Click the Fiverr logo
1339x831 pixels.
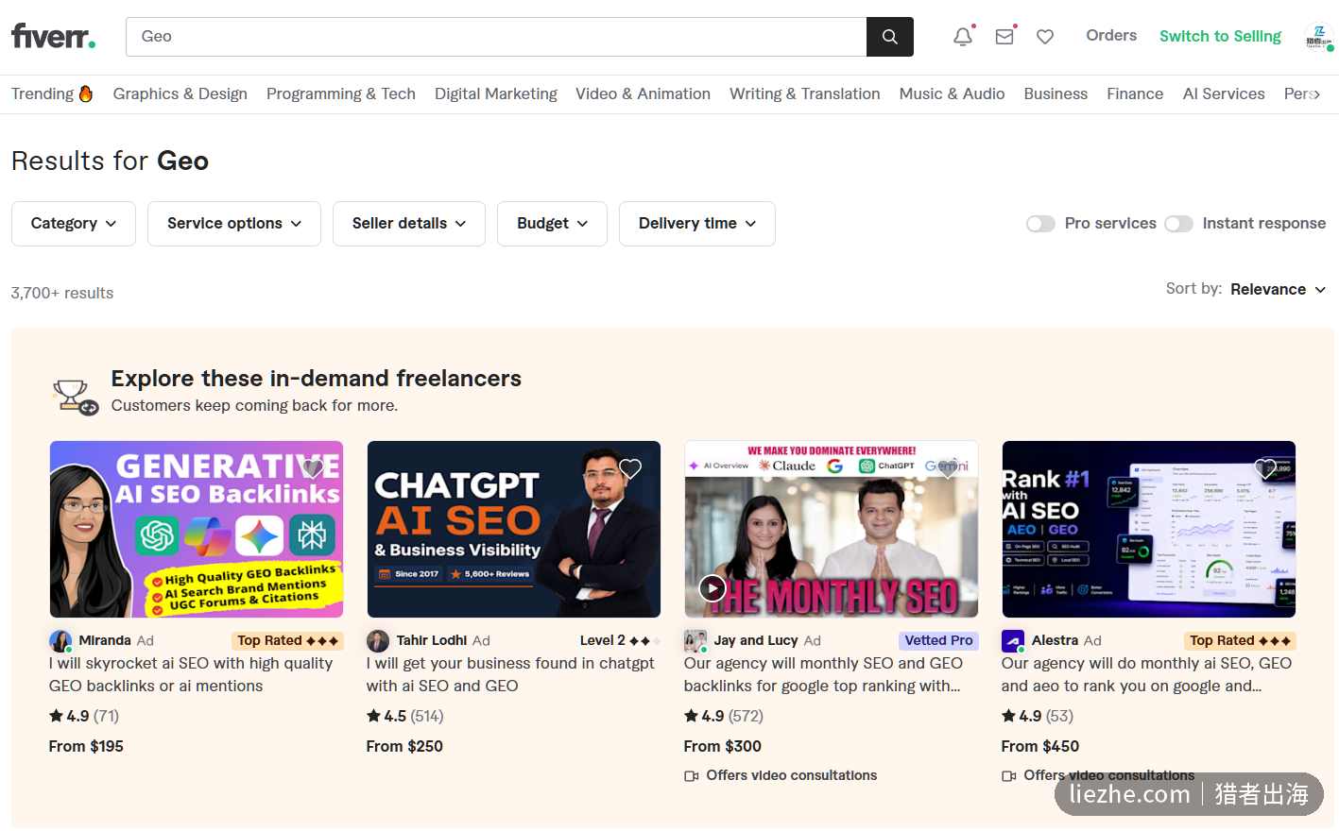(x=53, y=37)
